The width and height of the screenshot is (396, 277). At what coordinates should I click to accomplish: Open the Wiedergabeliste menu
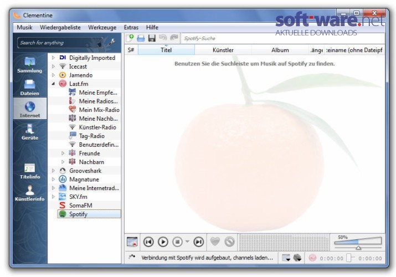tap(60, 27)
